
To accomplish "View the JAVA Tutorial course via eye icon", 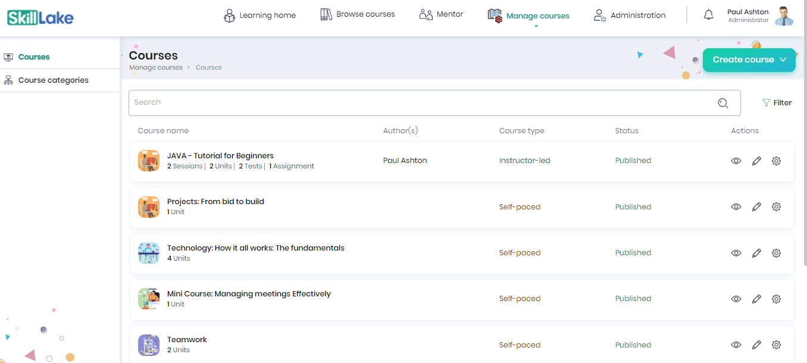I will pyautogui.click(x=736, y=161).
